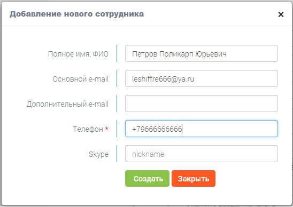Click the Добавление нового сотрудника dialog title
Image resolution: width=293 pixels, height=207 pixels.
pyautogui.click(x=77, y=14)
